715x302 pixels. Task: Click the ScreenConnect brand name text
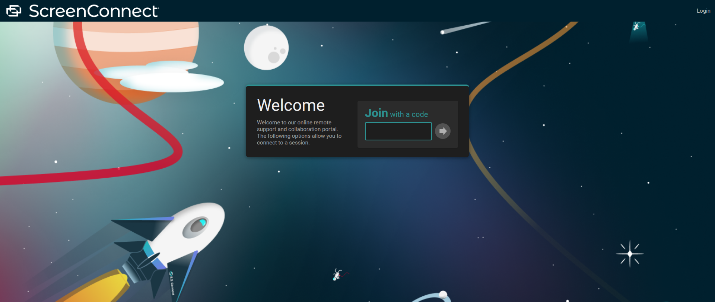(94, 11)
